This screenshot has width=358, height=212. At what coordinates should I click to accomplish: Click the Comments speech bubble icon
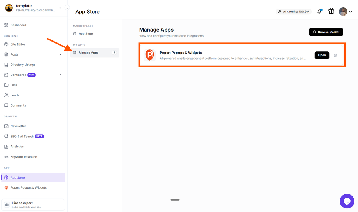click(x=6, y=105)
